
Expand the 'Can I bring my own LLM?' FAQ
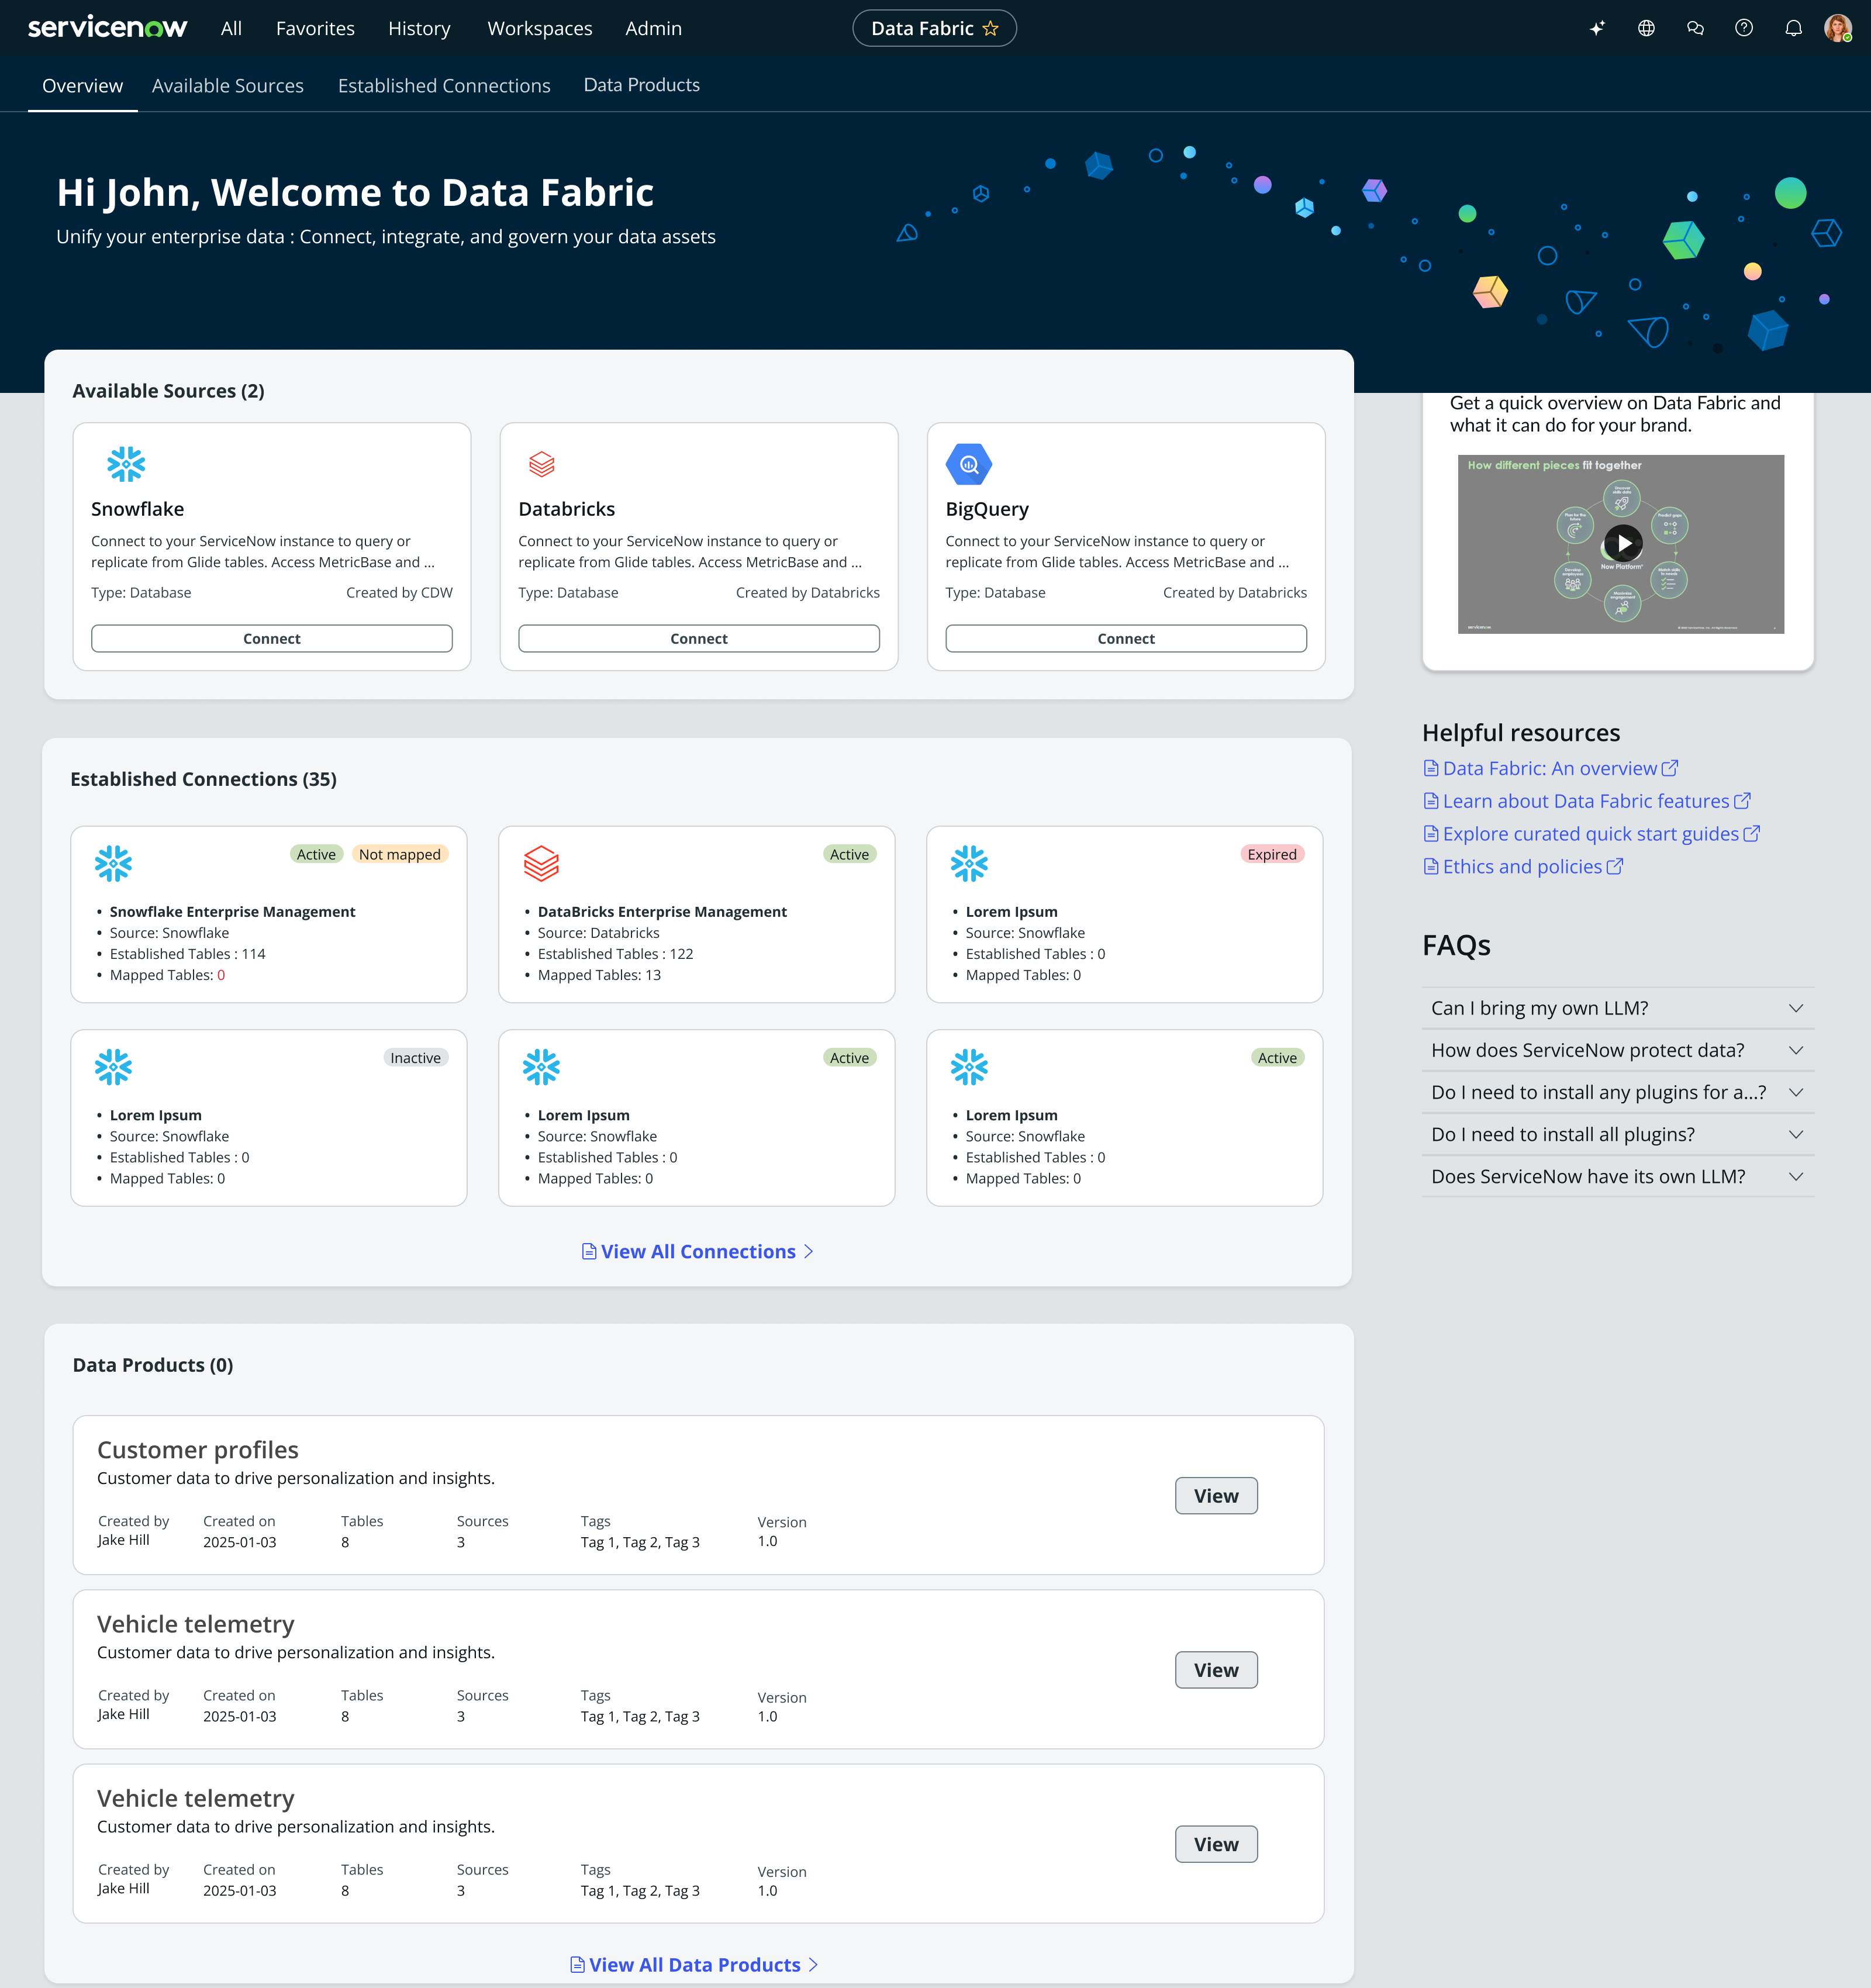(1618, 1008)
